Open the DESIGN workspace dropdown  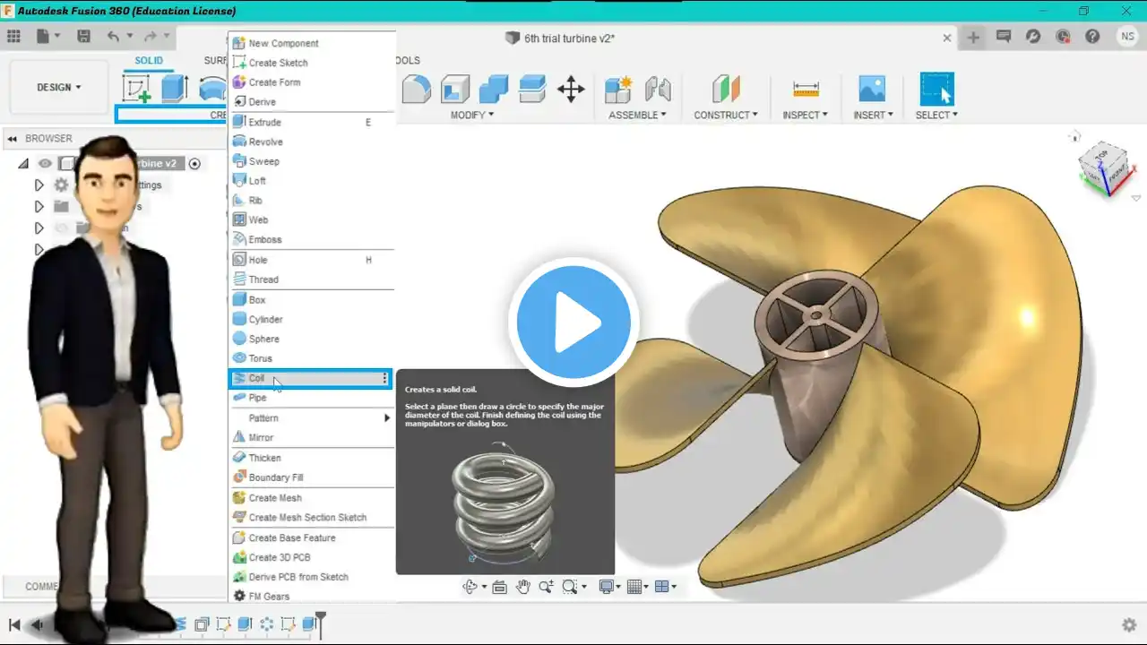click(x=59, y=88)
